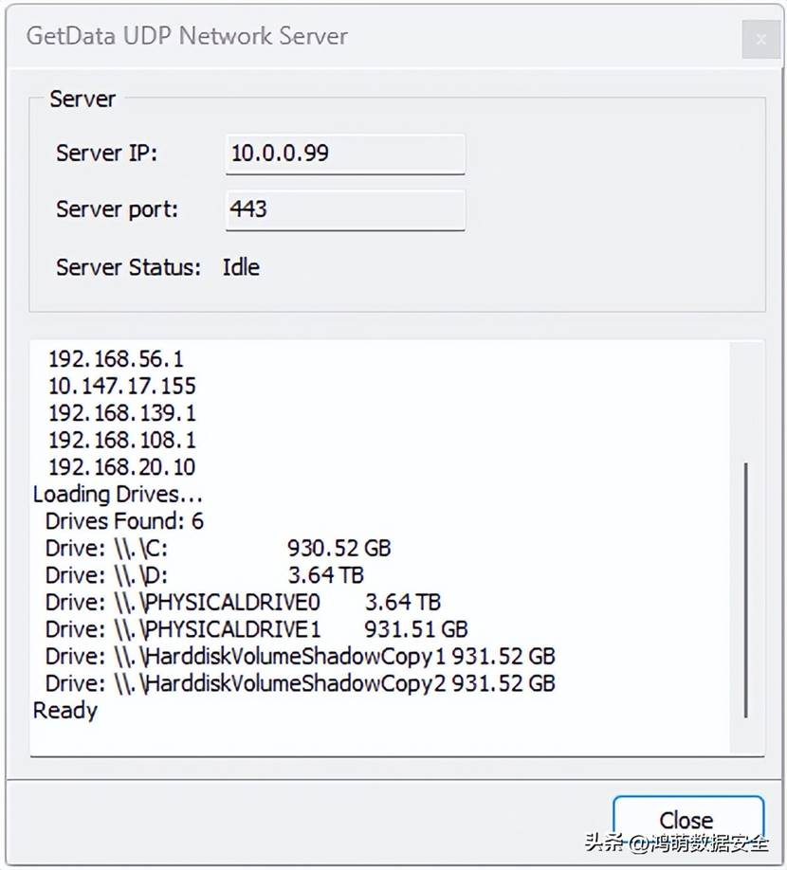Viewport: 787px width, 870px height.
Task: Click the HarddiskVolumeShadowCopy2 entry
Action: point(301,683)
